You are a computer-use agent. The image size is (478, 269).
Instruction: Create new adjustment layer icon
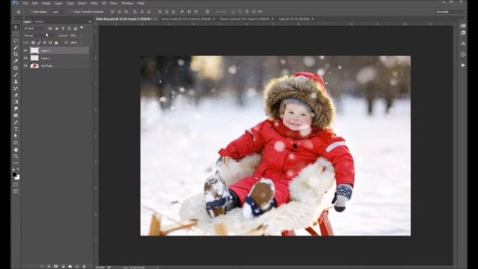[x=63, y=266]
